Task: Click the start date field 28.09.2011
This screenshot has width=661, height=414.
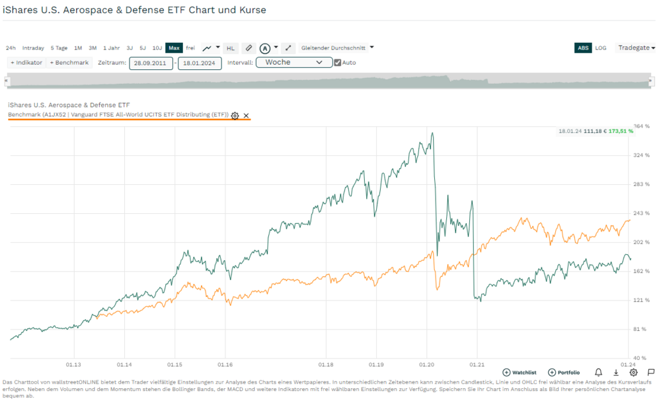Action: [151, 63]
